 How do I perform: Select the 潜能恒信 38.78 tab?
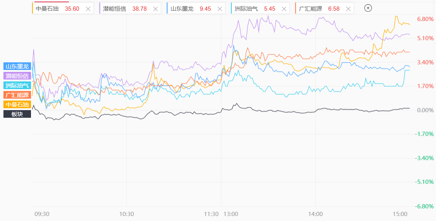pyautogui.click(x=125, y=9)
